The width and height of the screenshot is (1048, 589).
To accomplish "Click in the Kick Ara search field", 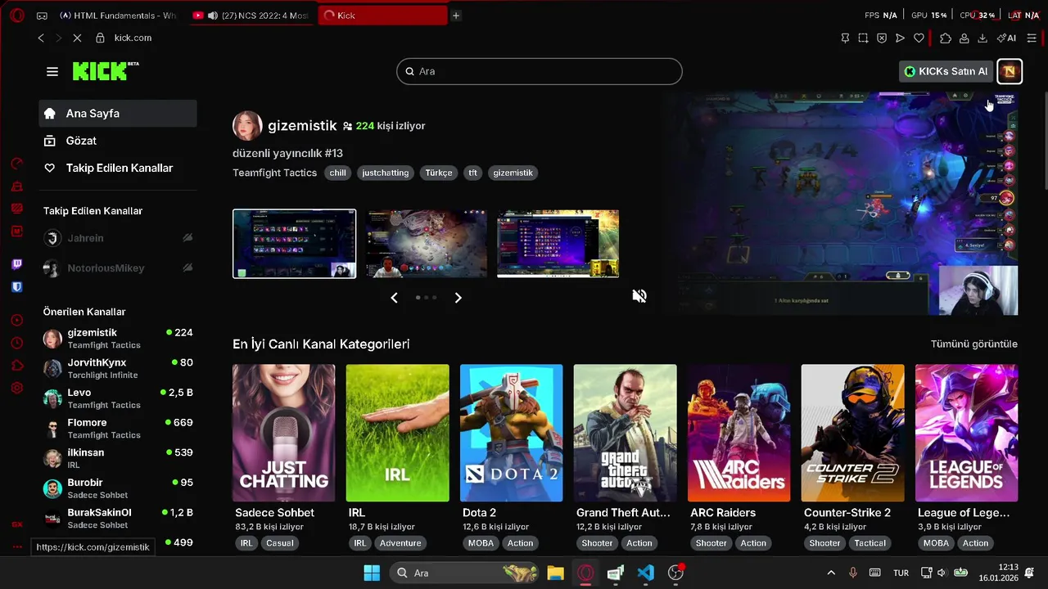I will pyautogui.click(x=540, y=71).
